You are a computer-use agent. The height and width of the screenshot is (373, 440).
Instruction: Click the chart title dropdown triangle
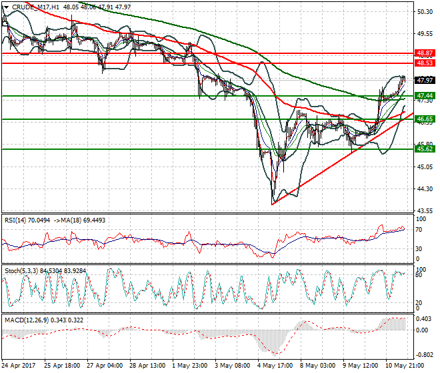(6, 7)
